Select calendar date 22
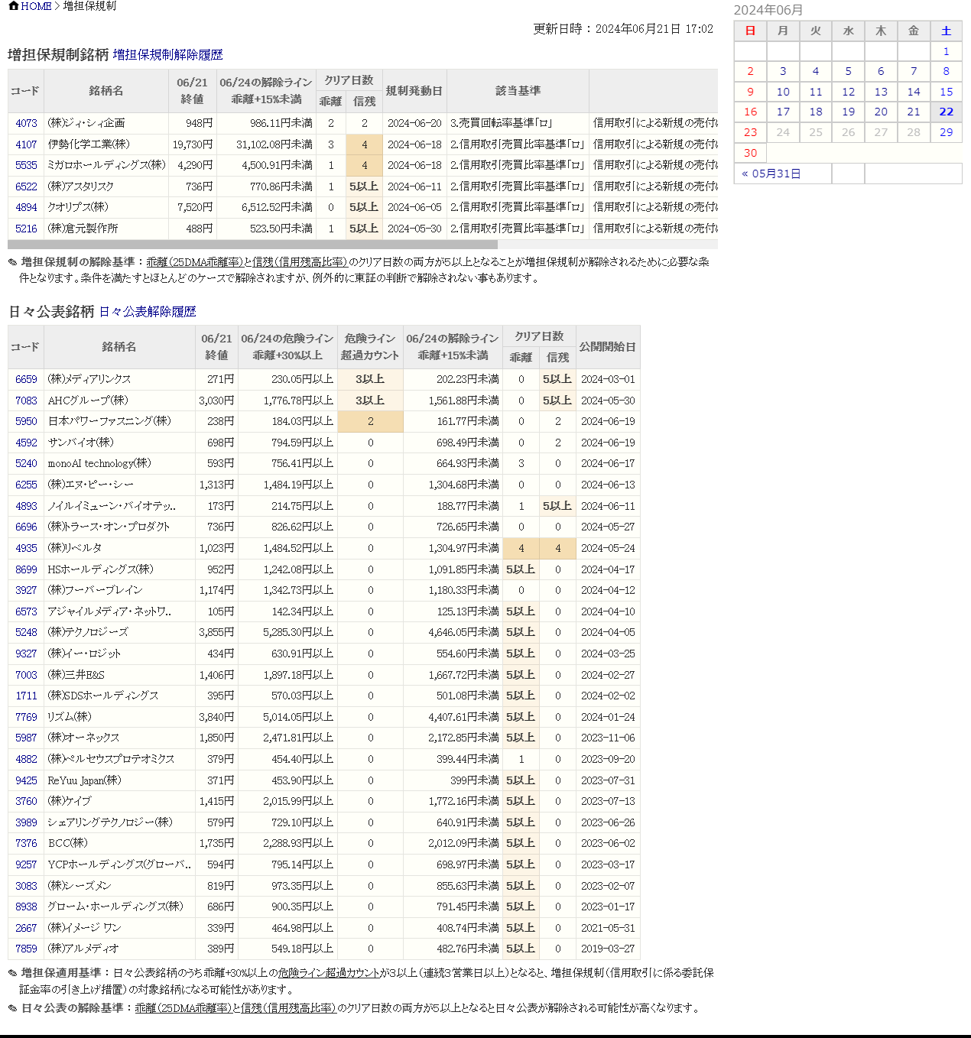971x1038 pixels. (x=946, y=112)
